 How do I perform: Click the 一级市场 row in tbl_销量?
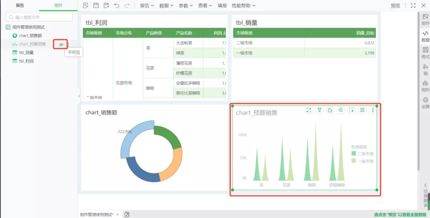click(x=305, y=53)
